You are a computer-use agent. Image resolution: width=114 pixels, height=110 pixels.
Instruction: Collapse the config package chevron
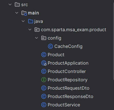pyautogui.click(x=37, y=38)
